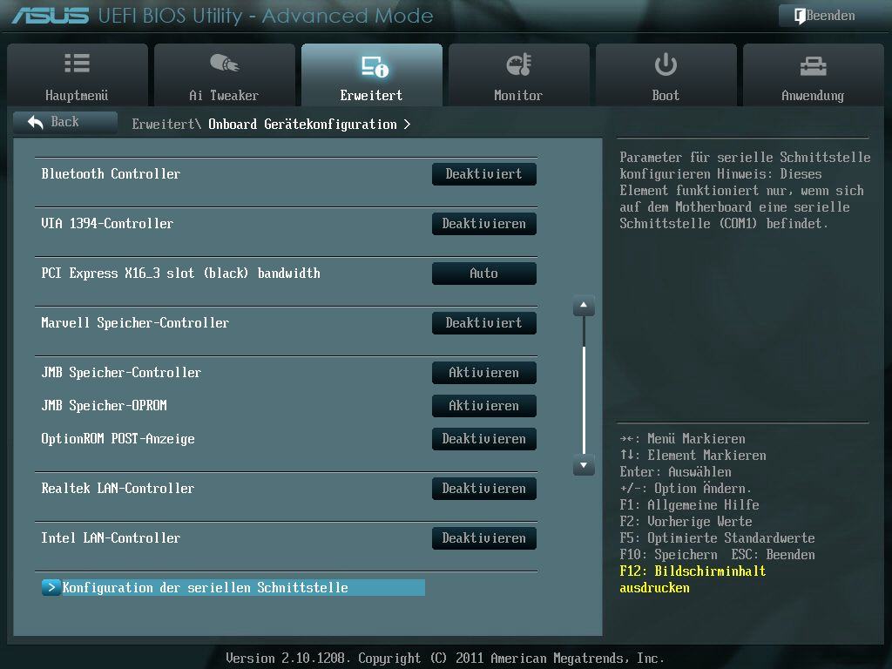
Task: Click F2: Vorherige Werte hint
Action: pos(686,522)
